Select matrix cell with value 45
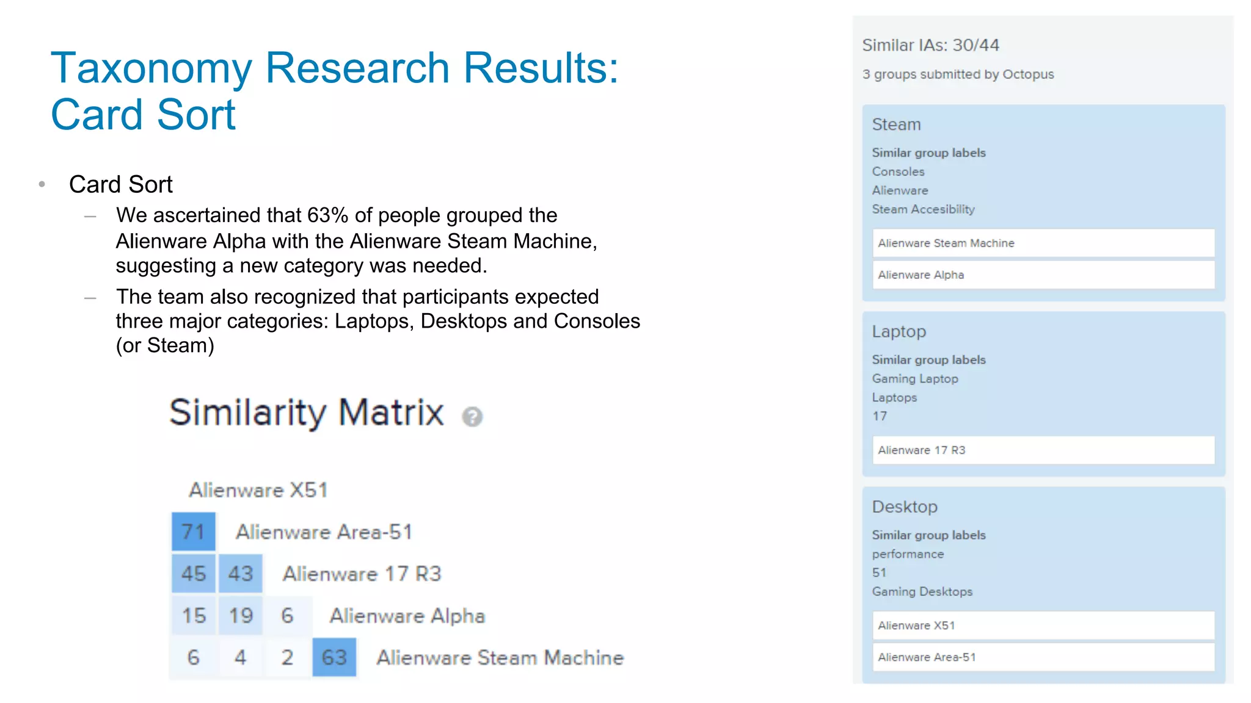 pos(194,574)
